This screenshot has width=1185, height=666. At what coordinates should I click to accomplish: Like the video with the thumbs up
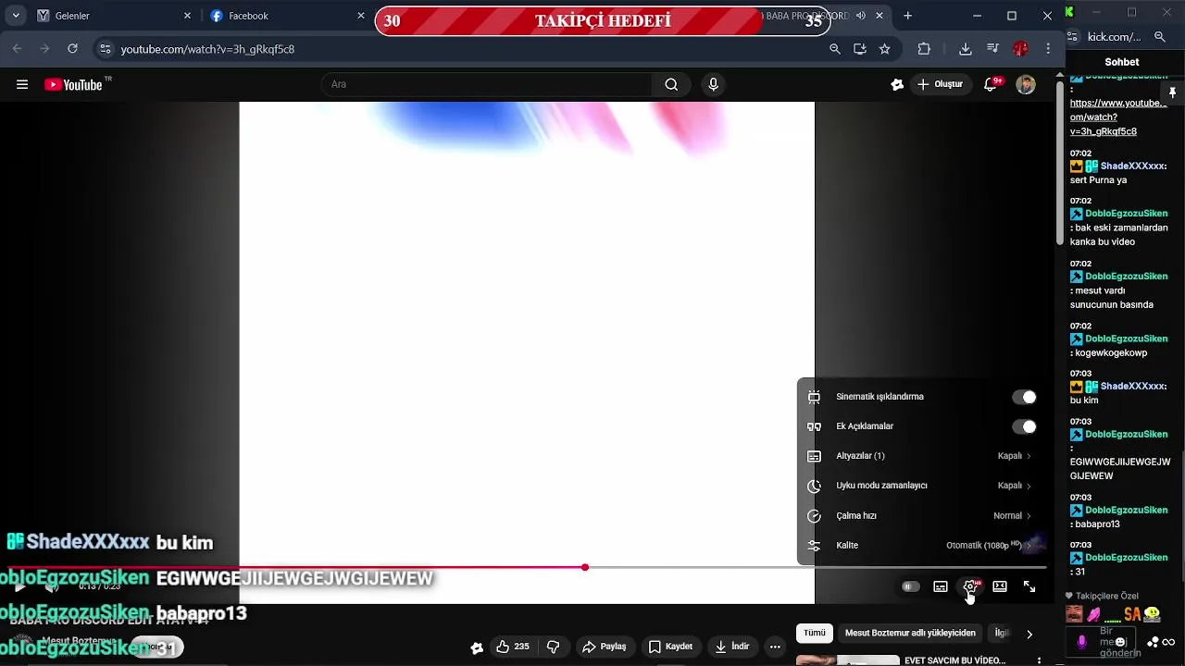coord(513,647)
